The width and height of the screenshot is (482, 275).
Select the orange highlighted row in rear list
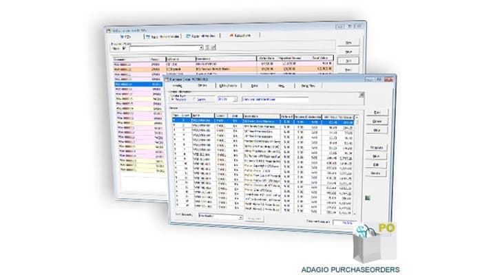(223, 69)
